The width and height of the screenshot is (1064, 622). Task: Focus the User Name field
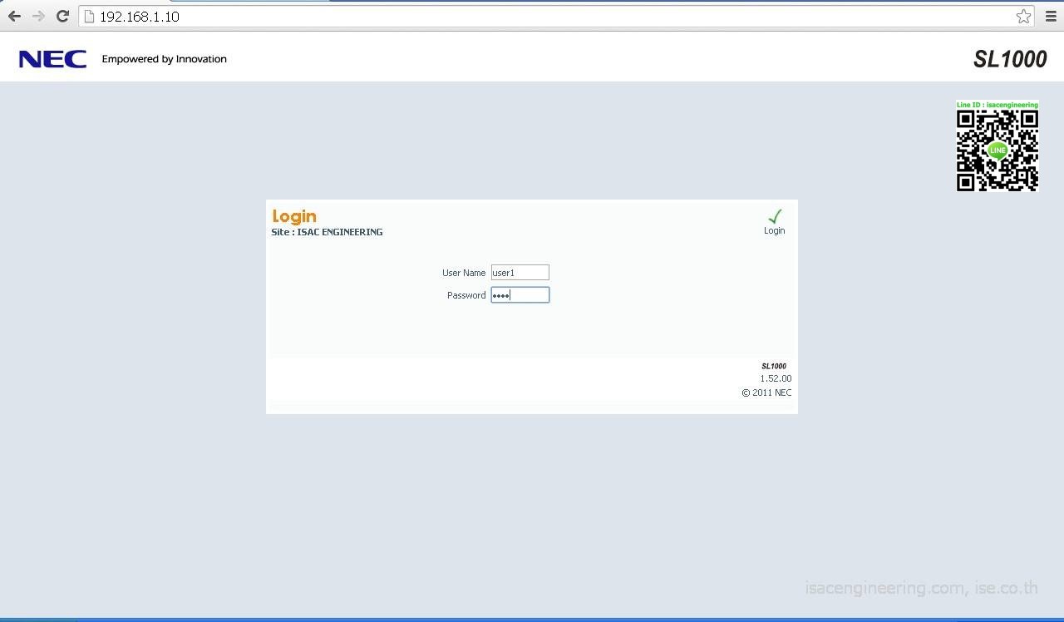point(520,273)
